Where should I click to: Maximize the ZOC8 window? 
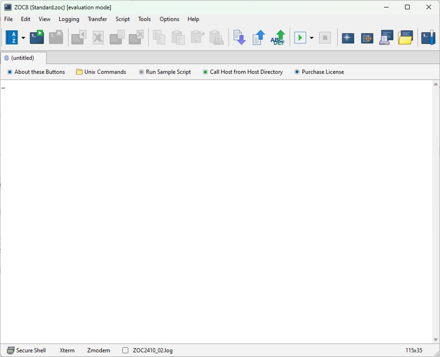[x=407, y=7]
